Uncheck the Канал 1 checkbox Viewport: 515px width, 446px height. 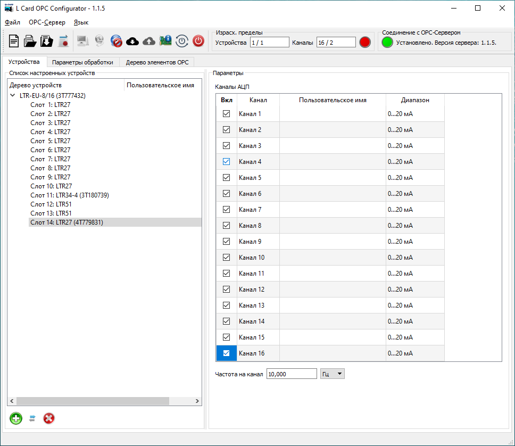[x=226, y=114]
